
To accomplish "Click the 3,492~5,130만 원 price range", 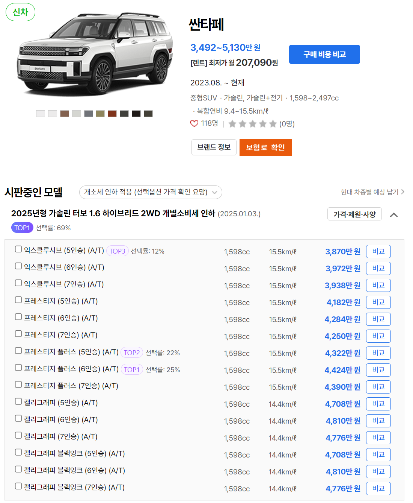I will [225, 47].
